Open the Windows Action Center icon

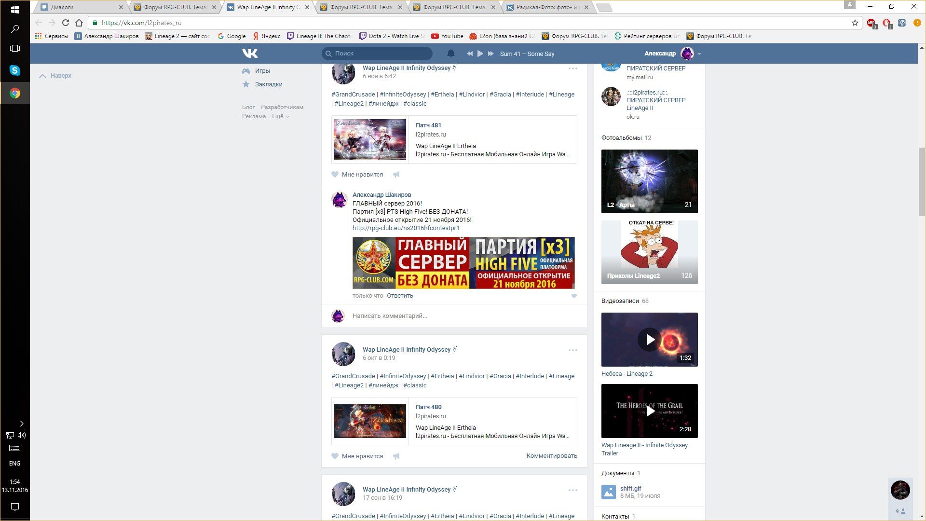(x=14, y=507)
